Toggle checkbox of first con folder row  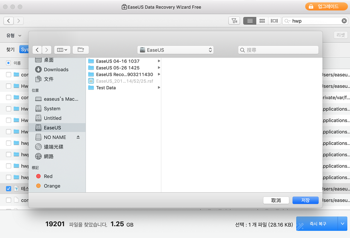click(8, 74)
